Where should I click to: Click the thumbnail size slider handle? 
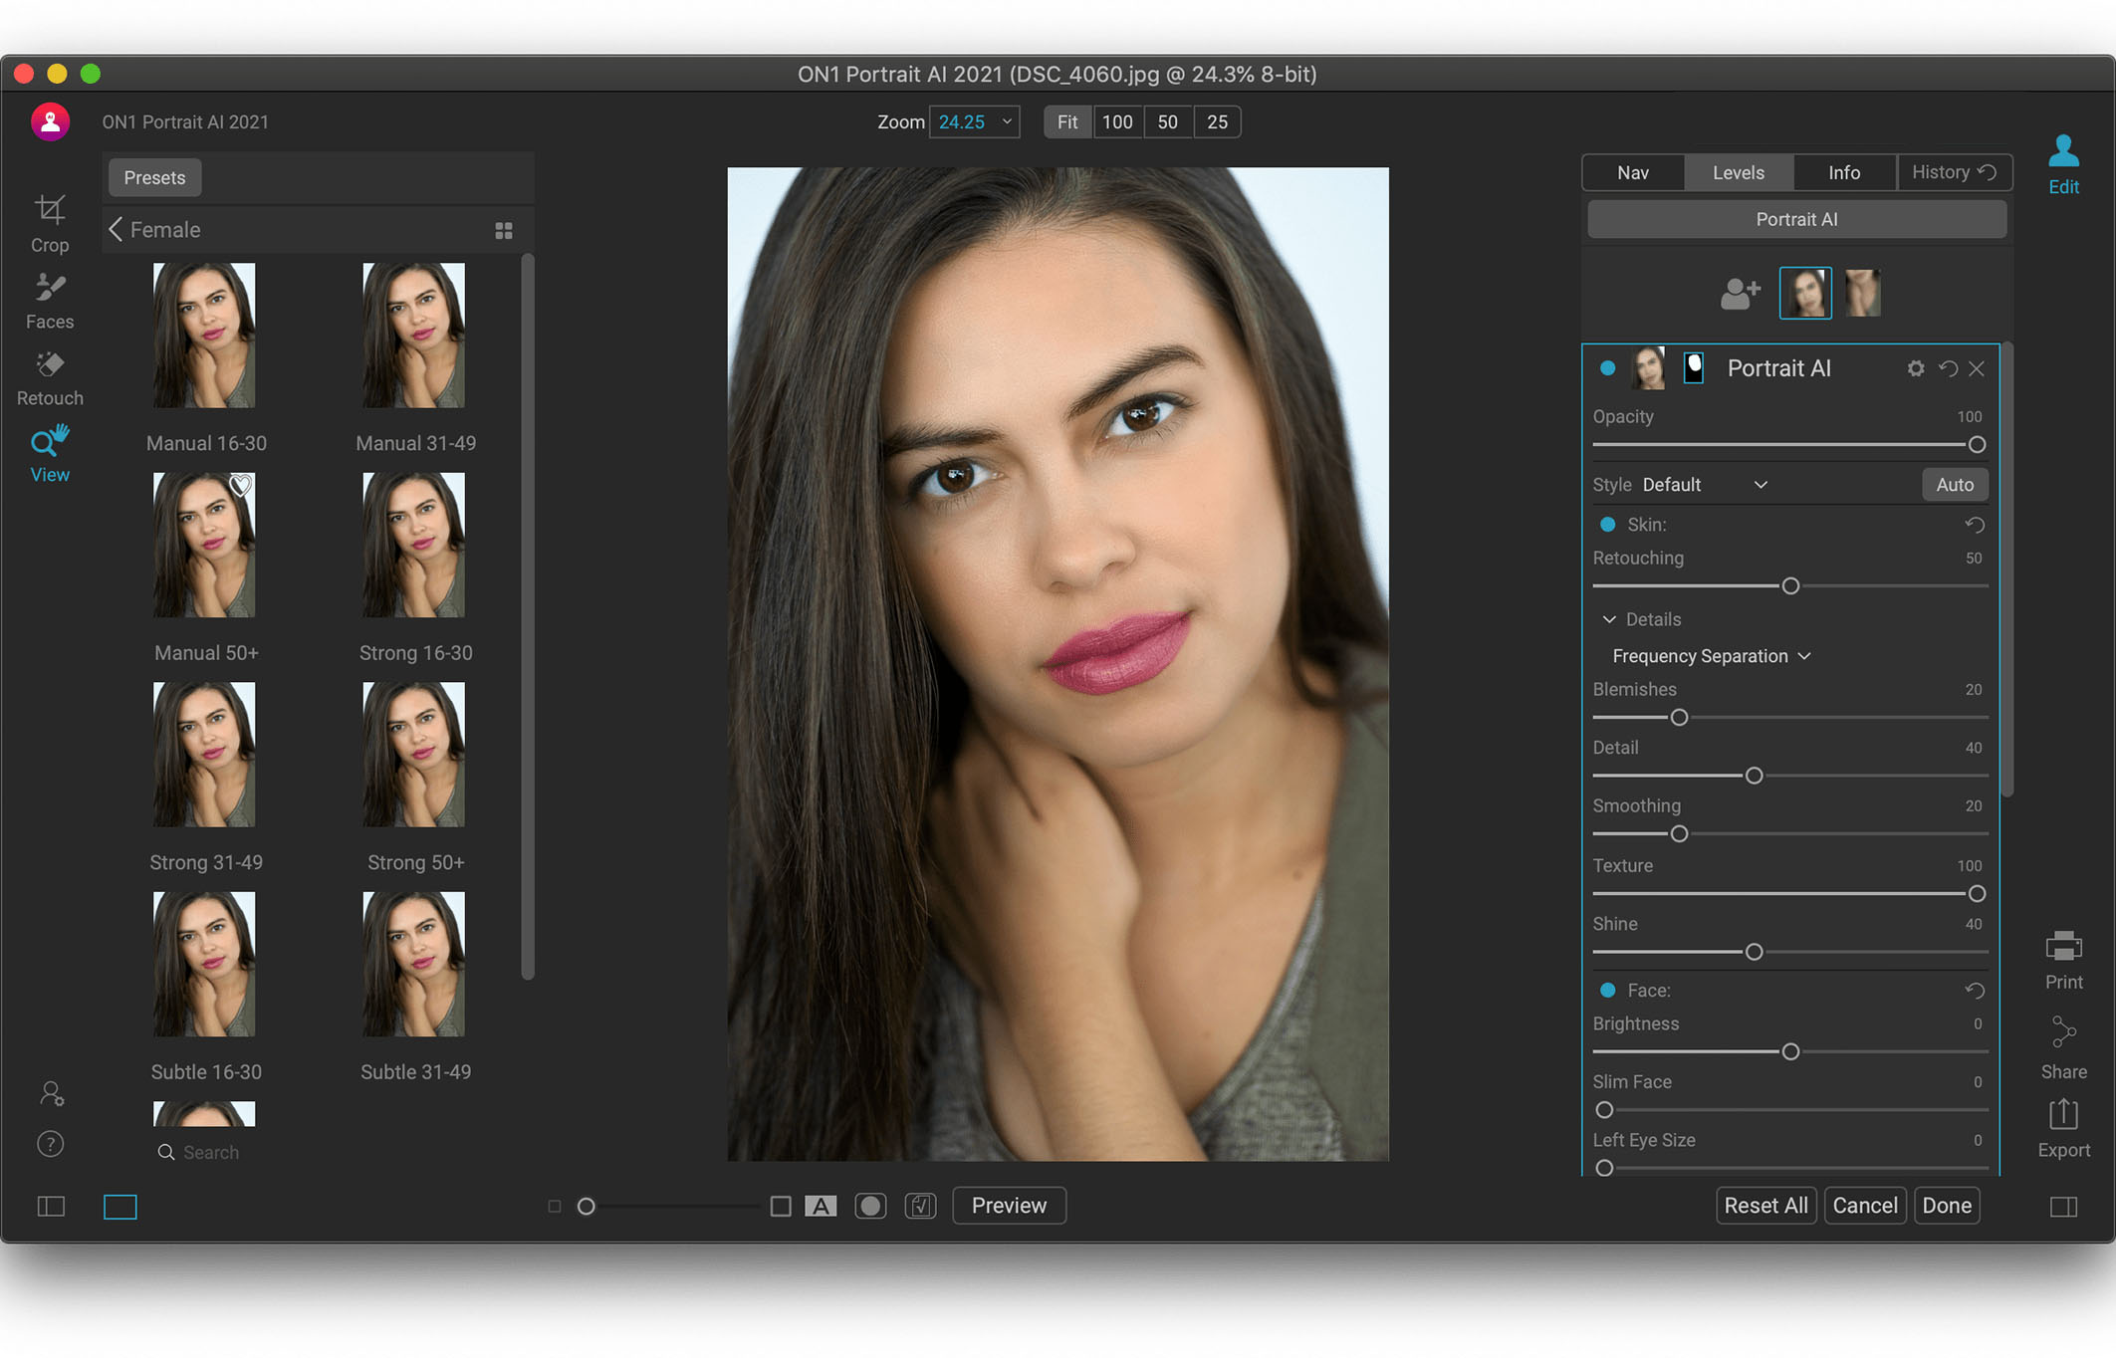[587, 1207]
